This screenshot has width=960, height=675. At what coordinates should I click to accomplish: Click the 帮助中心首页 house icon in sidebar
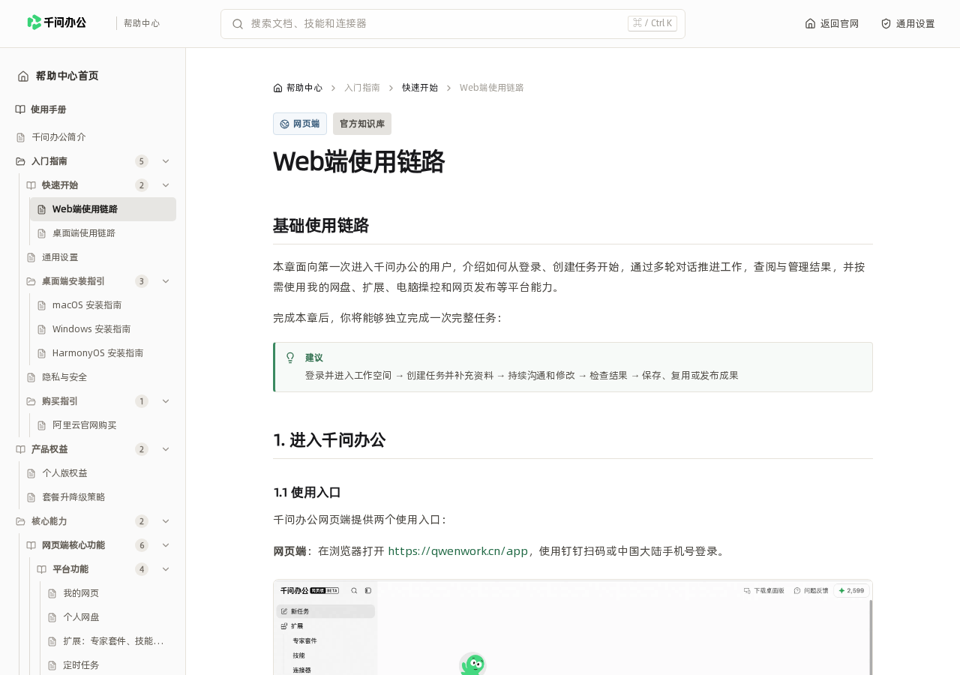[23, 76]
